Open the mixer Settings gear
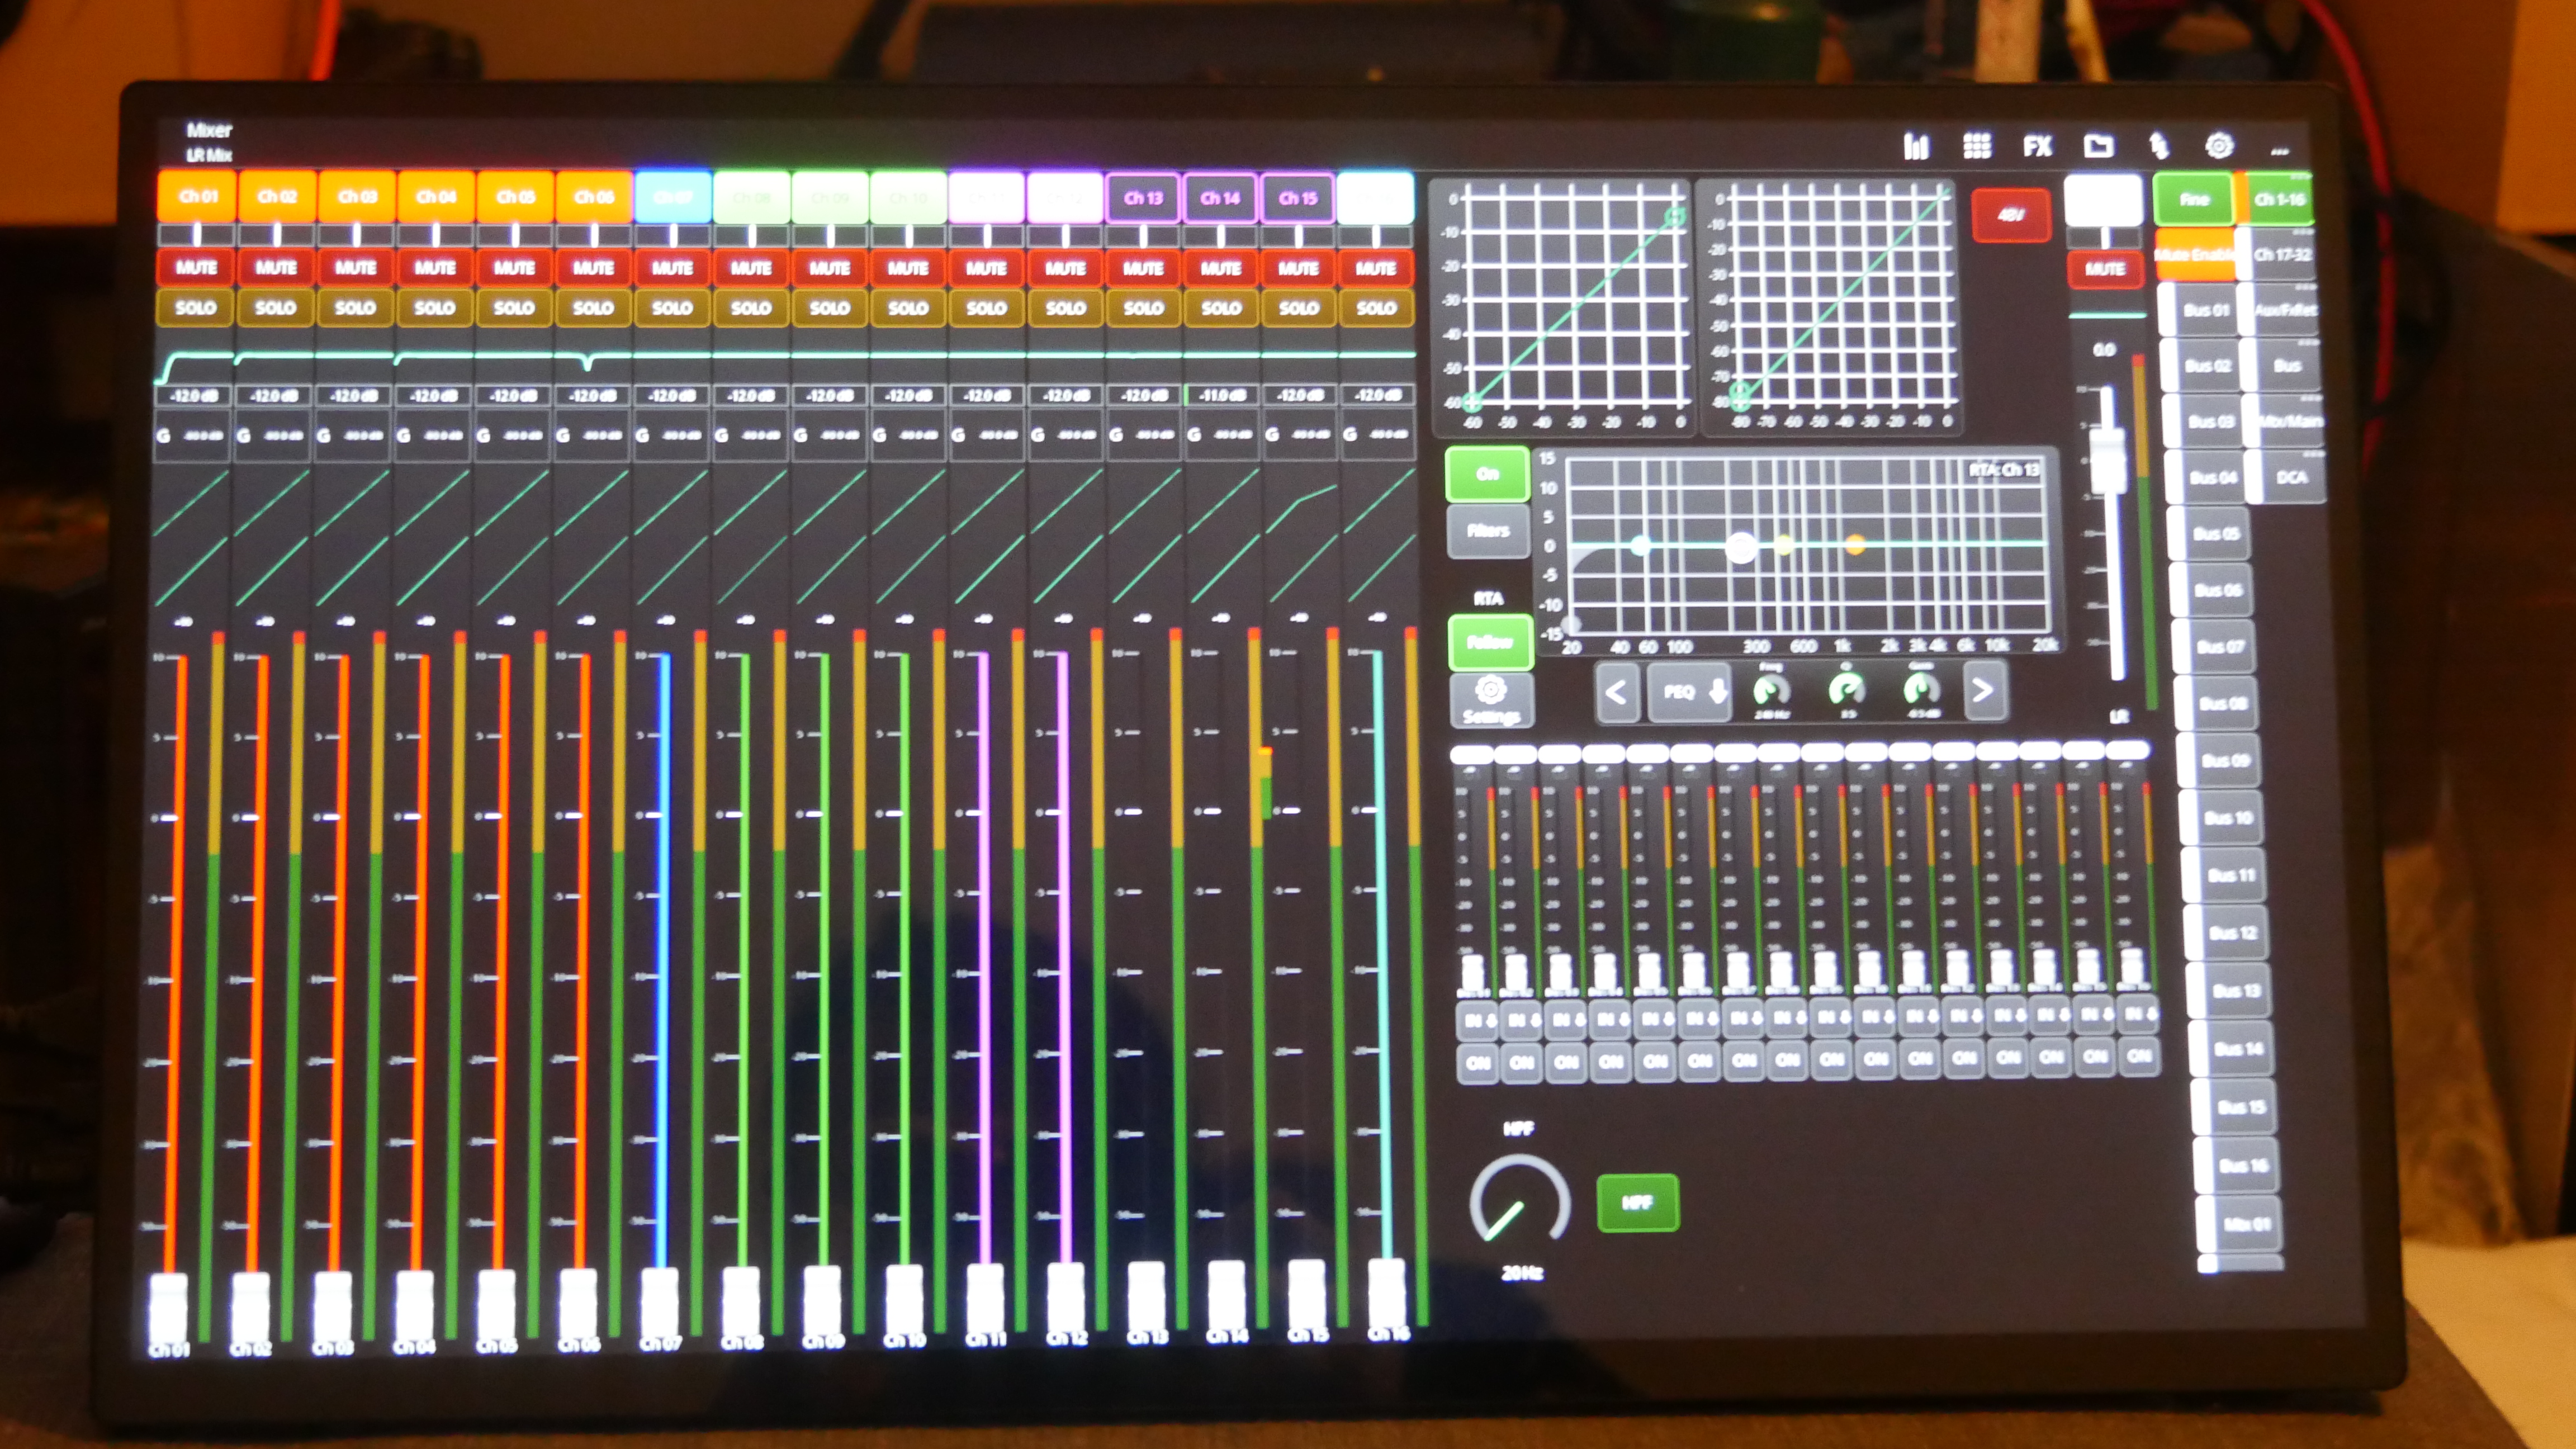Screen dimensions: 2576x1449 pyautogui.click(x=2219, y=146)
